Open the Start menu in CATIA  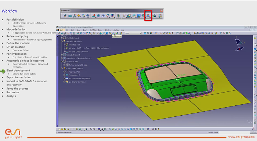click(x=61, y=30)
